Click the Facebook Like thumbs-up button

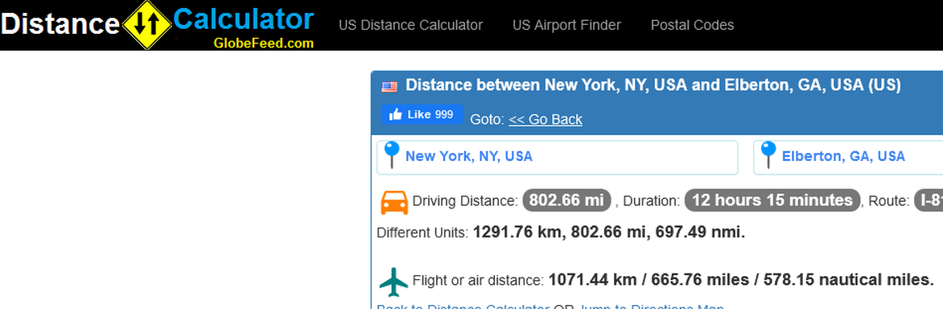point(422,114)
